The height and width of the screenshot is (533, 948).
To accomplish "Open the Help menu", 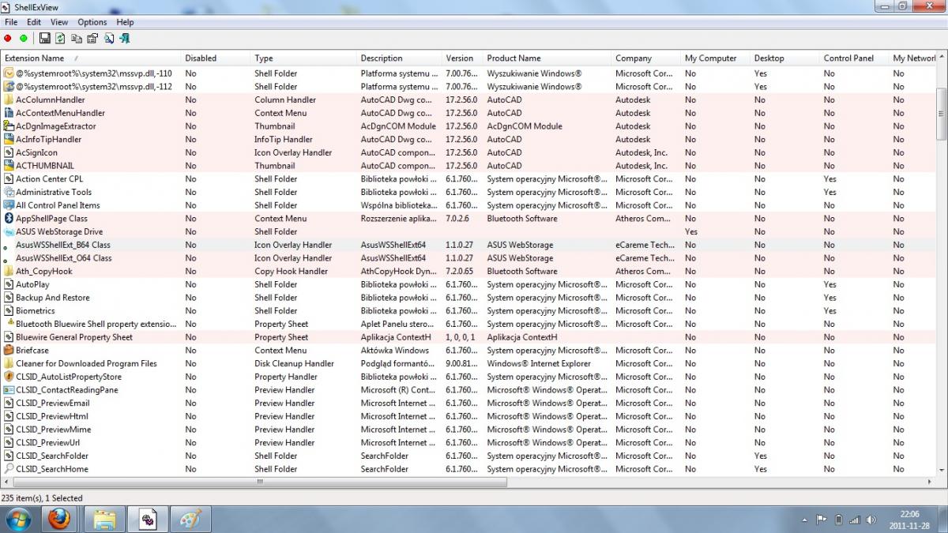I will coord(125,22).
